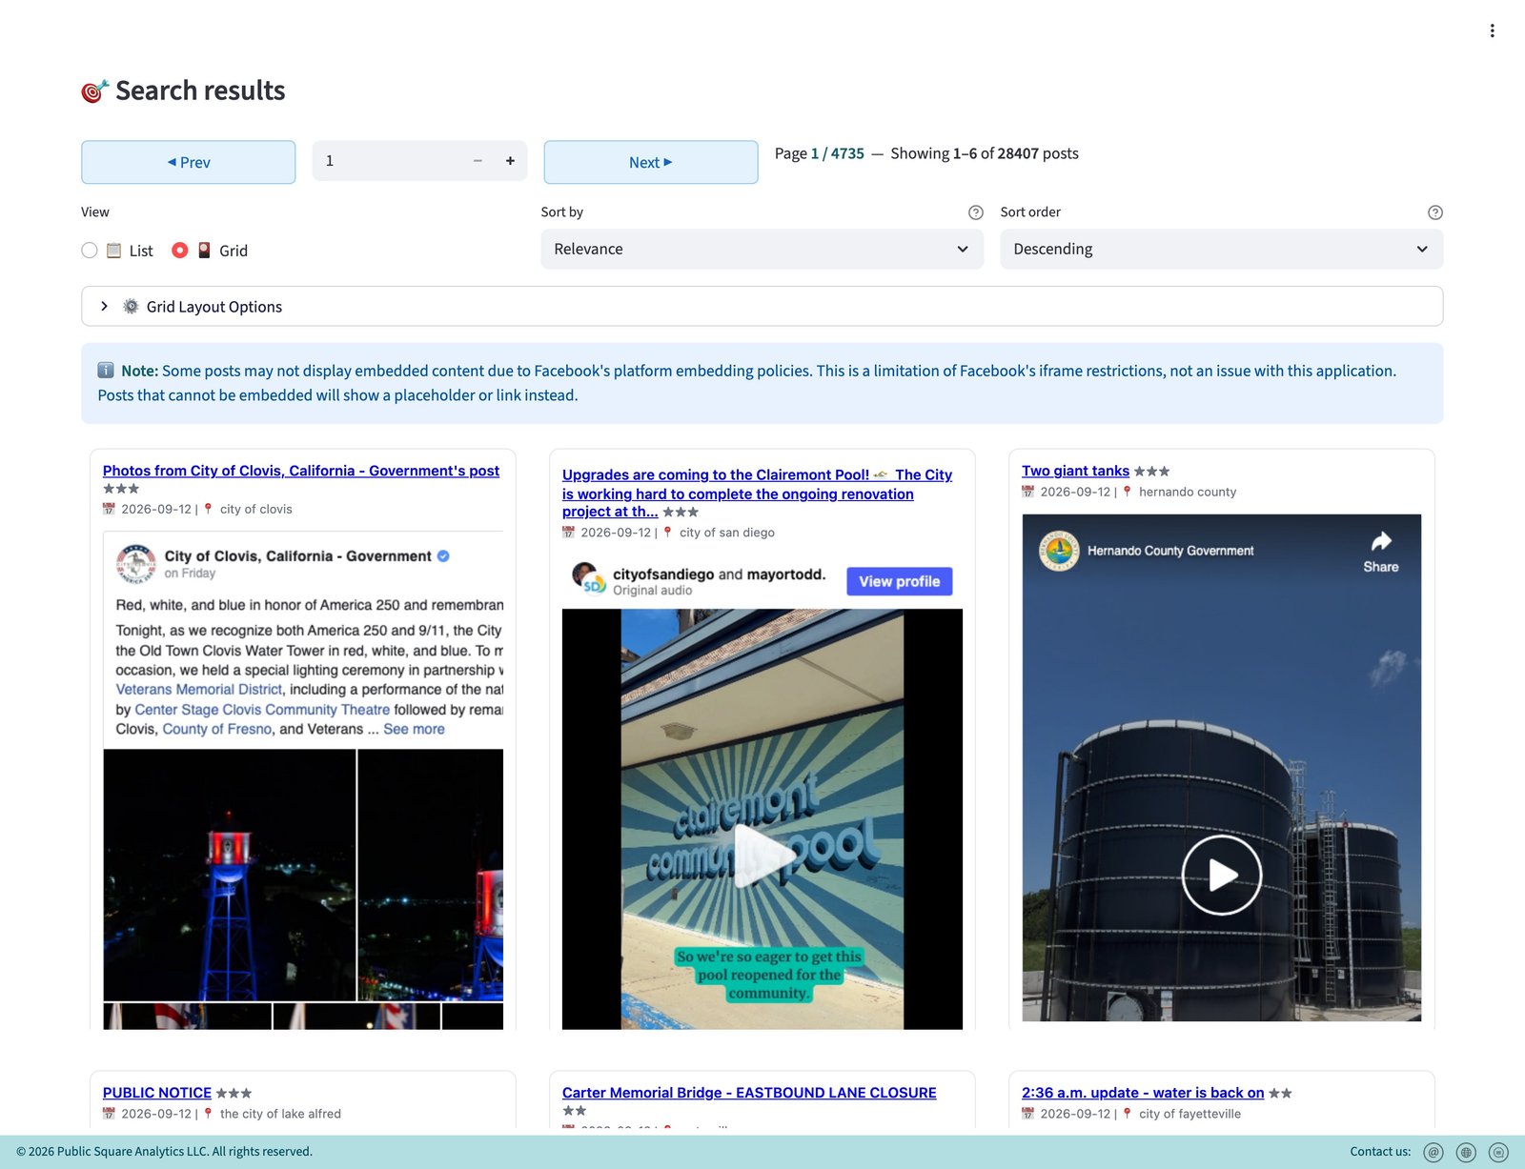Viewport: 1525px width, 1169px height.
Task: Open the Clairemont Pool upgrades post link
Action: tap(757, 493)
